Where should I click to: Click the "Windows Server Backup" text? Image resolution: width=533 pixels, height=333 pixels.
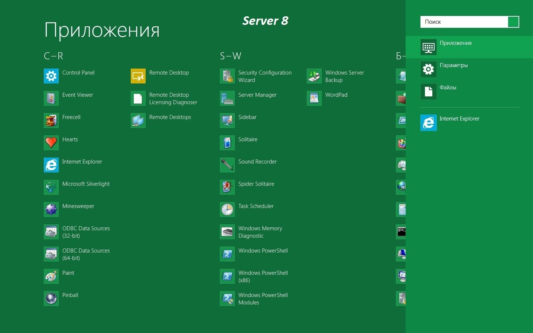click(345, 76)
